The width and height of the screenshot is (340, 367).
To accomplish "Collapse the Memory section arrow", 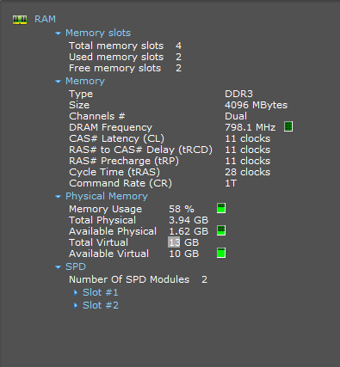I will tap(58, 82).
